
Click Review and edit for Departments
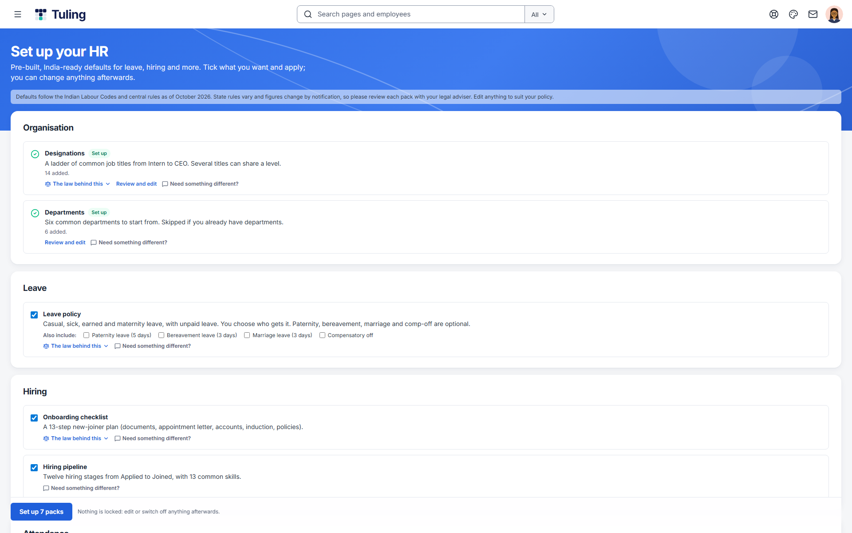click(65, 243)
